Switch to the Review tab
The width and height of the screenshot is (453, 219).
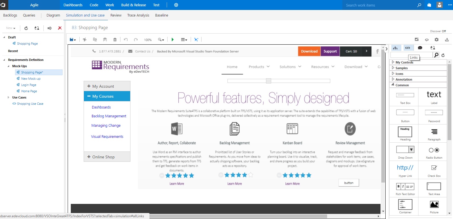pos(116,15)
